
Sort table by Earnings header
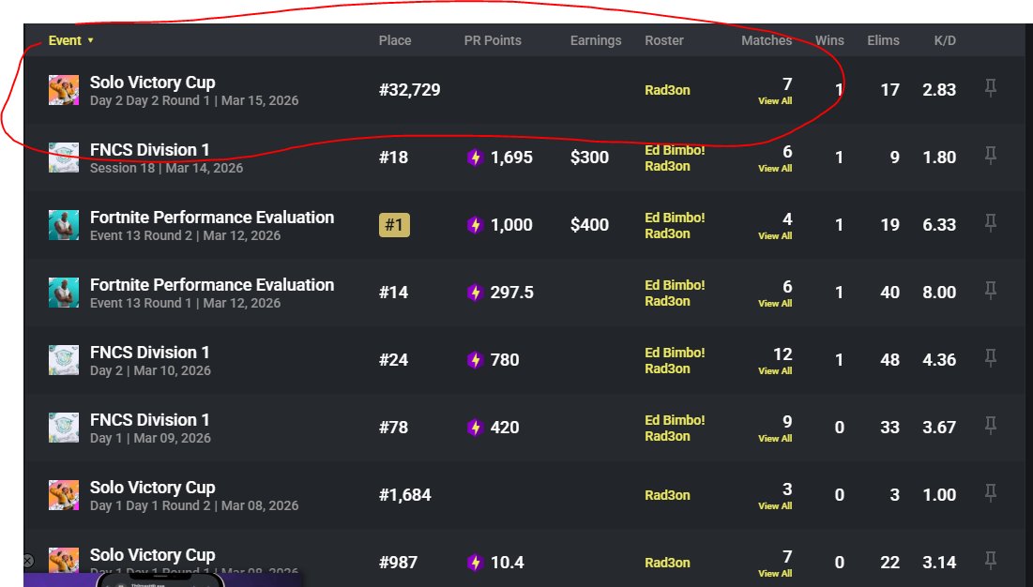point(596,40)
